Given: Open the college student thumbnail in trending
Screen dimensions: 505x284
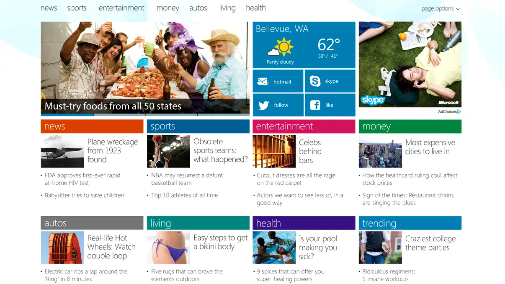Looking at the screenshot, I should (380, 248).
